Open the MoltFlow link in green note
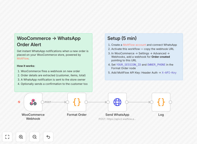 tap(23, 58)
